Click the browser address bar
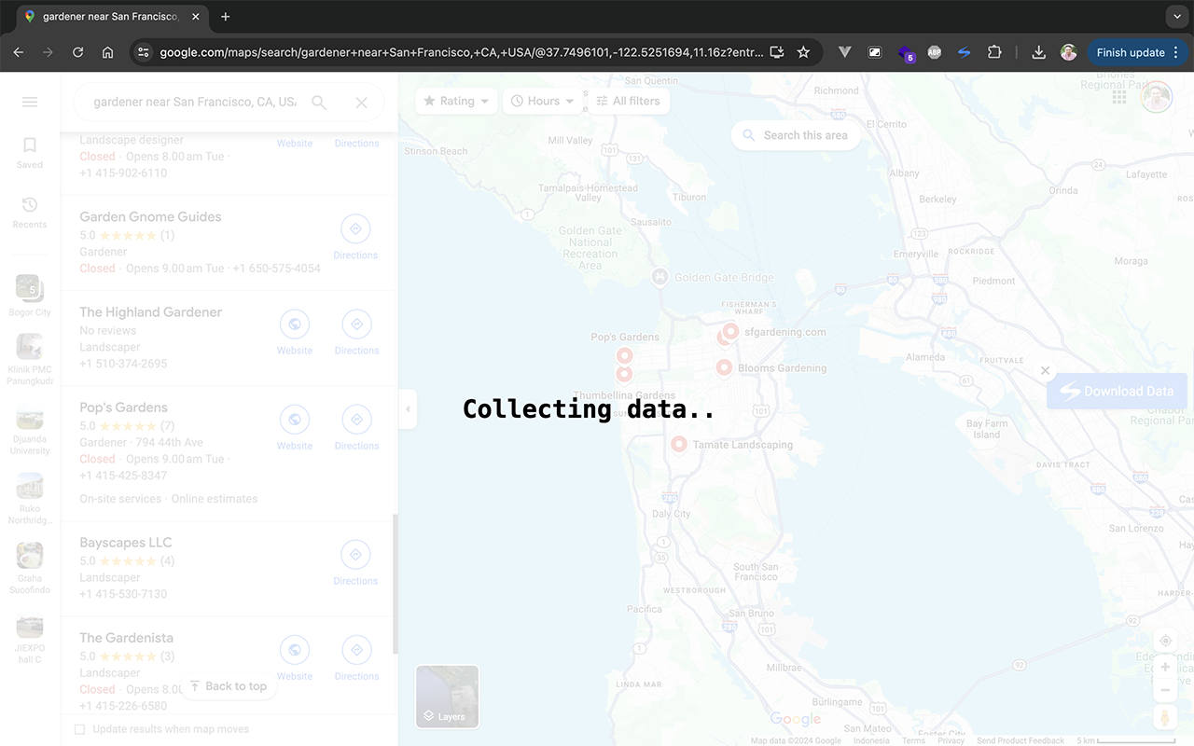This screenshot has height=746, width=1194. 463,52
